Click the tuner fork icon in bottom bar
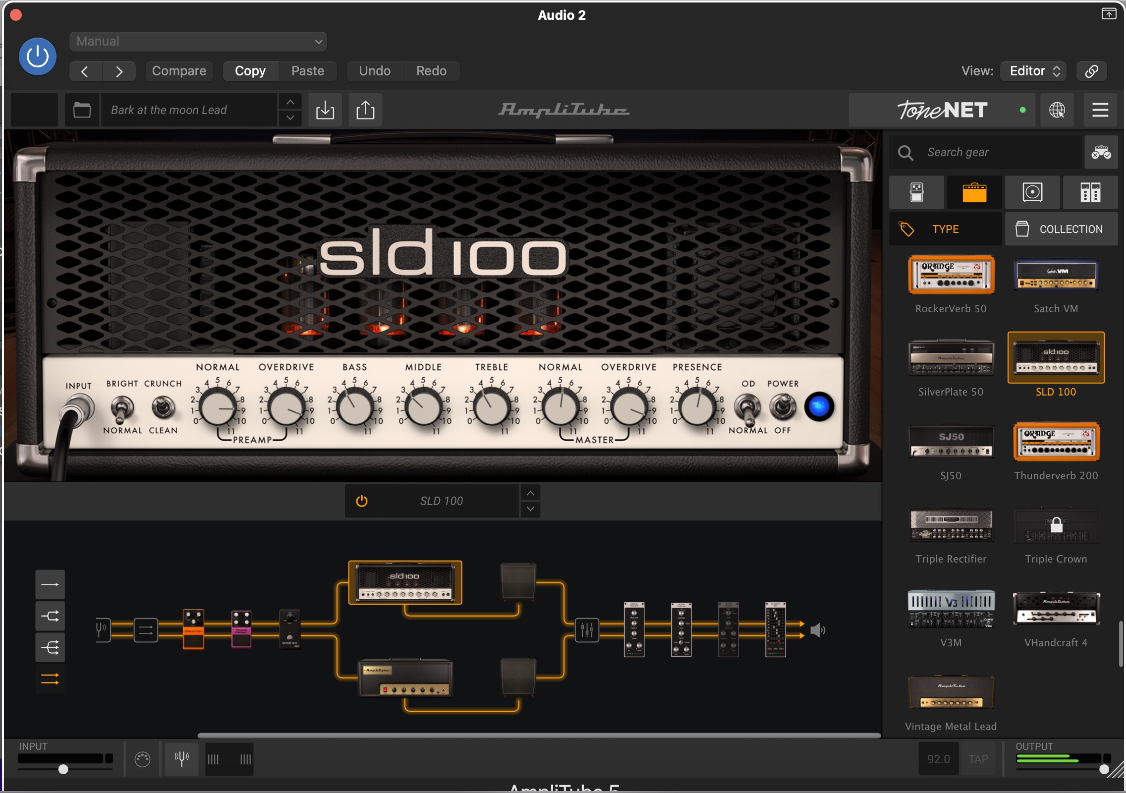 pyautogui.click(x=182, y=759)
